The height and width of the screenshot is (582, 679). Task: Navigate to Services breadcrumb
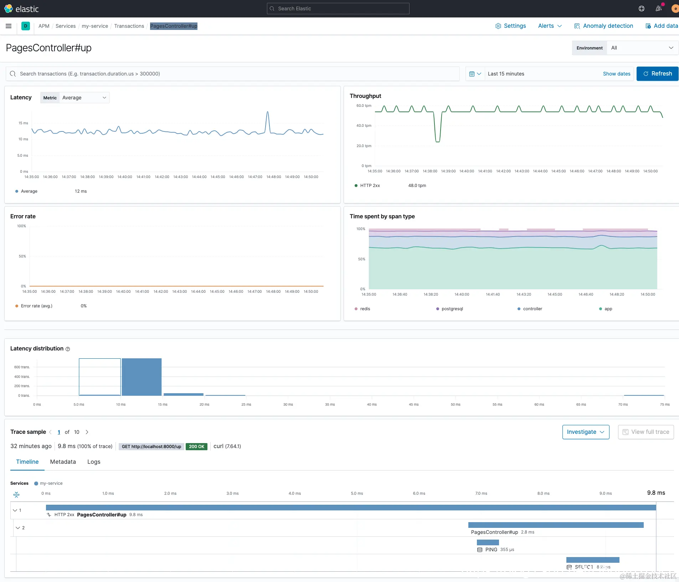click(66, 26)
